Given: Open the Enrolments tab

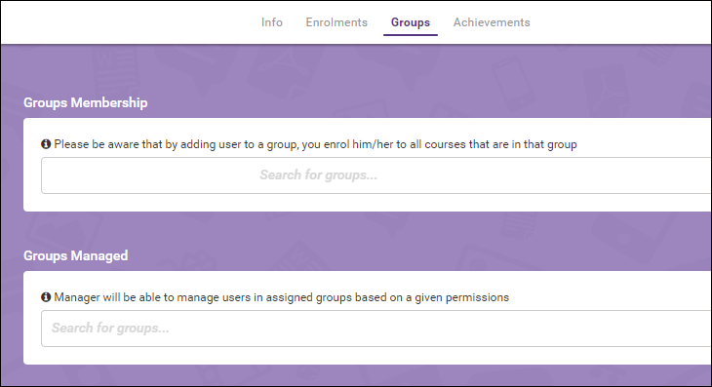Looking at the screenshot, I should tap(336, 22).
